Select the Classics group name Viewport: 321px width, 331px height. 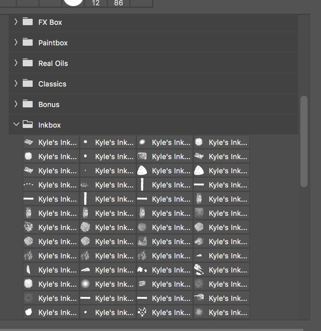click(x=52, y=84)
